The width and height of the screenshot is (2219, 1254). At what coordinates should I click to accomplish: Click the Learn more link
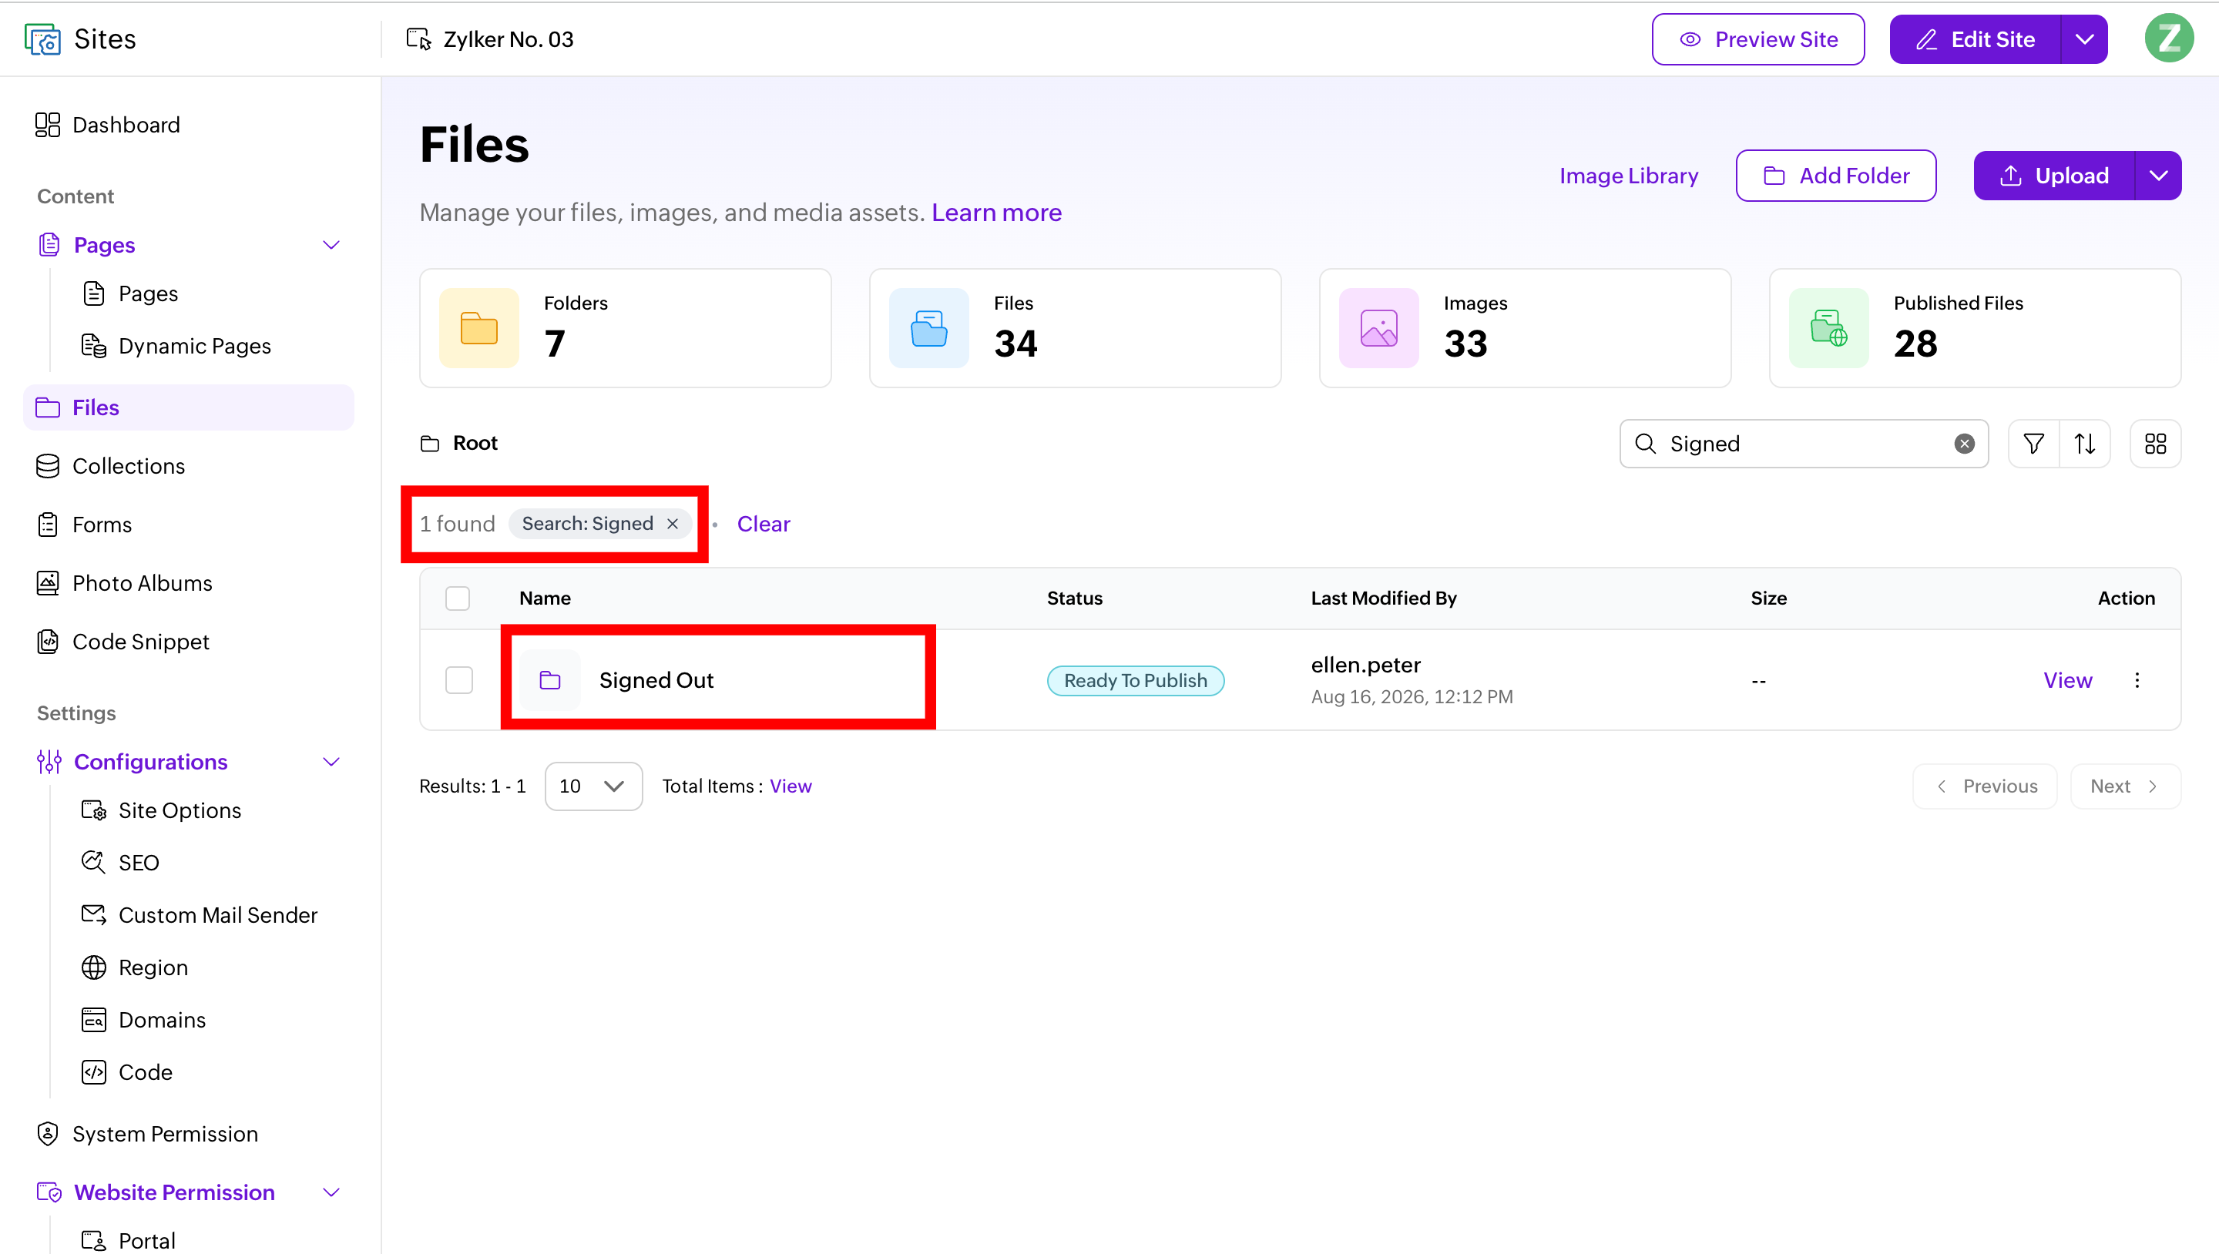pos(997,213)
